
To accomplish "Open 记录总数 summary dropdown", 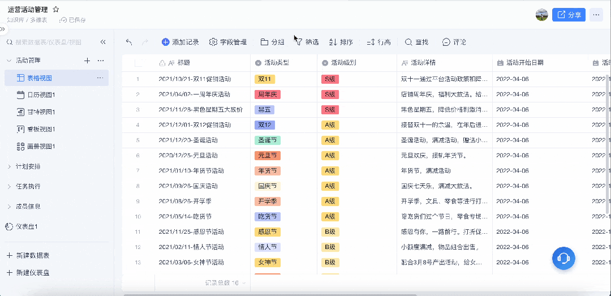I will point(225,282).
